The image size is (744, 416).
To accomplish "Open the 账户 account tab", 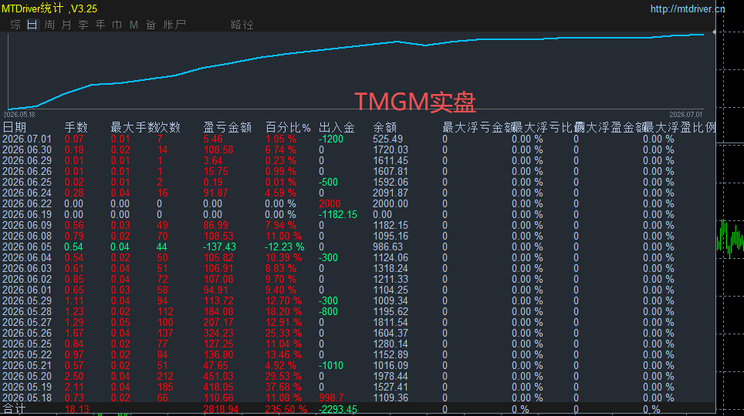I will pyautogui.click(x=174, y=25).
